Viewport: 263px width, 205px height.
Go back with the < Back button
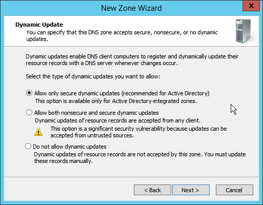tap(152, 190)
